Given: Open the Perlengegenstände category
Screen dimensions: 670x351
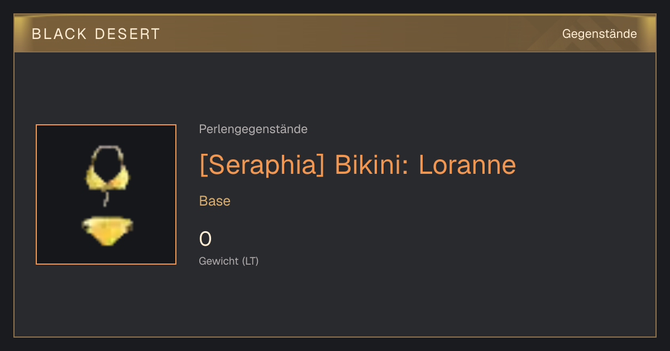Looking at the screenshot, I should click(x=253, y=129).
